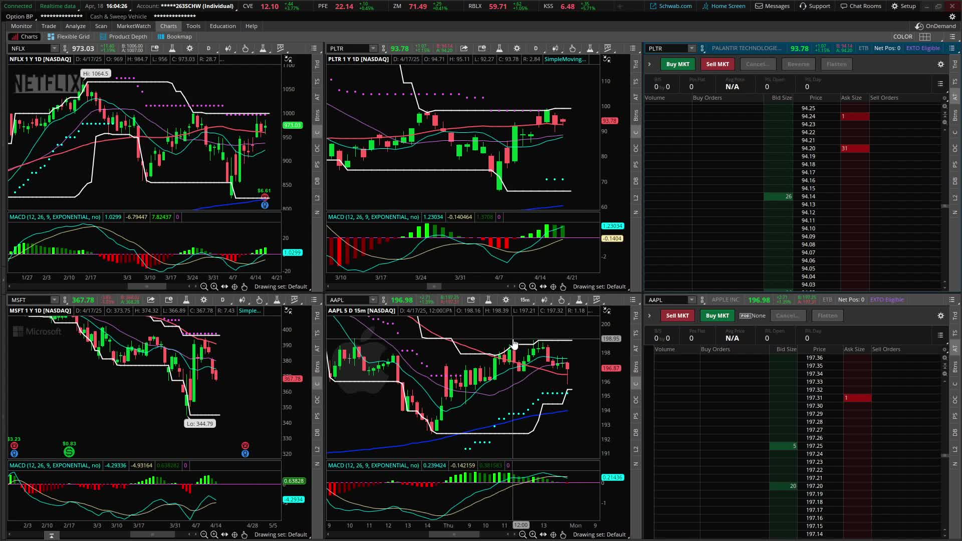The image size is (962, 541).
Task: Open Studies flask on NFLX chart
Action: 172,49
